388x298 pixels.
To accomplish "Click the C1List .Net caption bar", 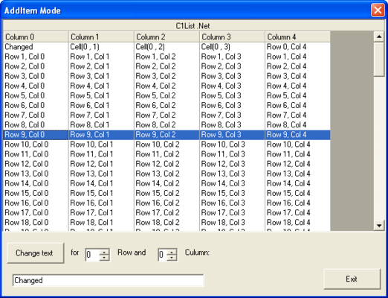I will tap(193, 26).
